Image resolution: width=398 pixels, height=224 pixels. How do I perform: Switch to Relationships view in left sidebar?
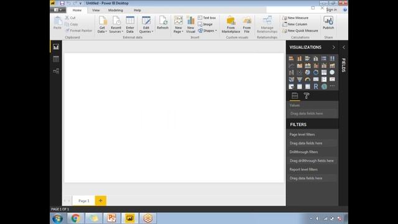coord(56,71)
